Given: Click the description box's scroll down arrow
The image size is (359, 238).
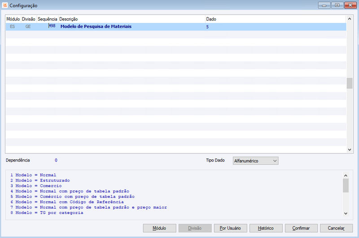Looking at the screenshot, I should [346, 213].
